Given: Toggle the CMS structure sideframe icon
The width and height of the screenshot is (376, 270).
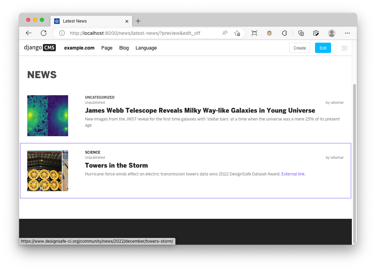Looking at the screenshot, I should point(344,48).
